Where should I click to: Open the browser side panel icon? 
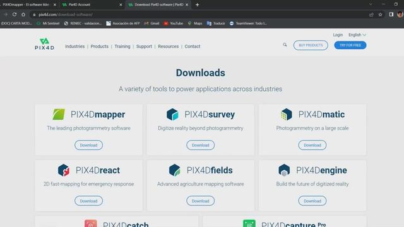tap(391, 15)
